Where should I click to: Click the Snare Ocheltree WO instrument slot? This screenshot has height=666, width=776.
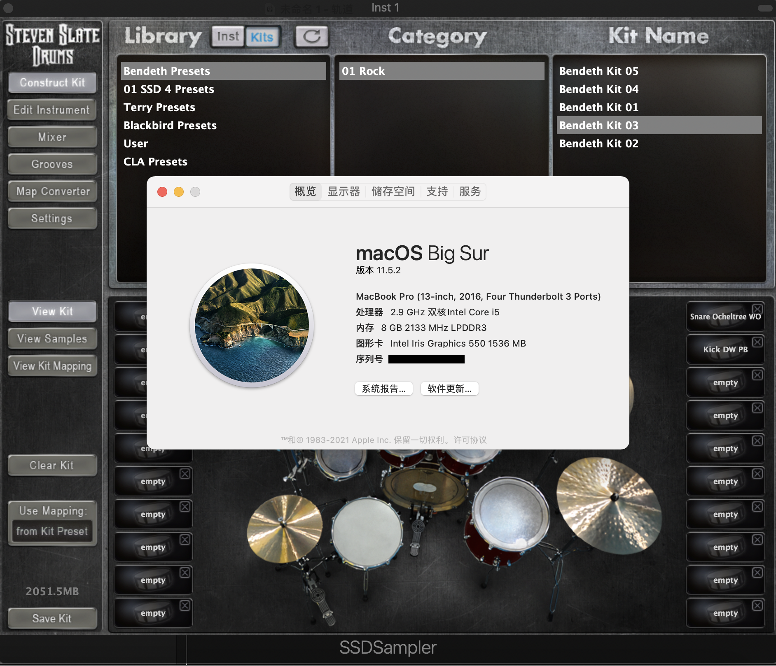pos(725,317)
